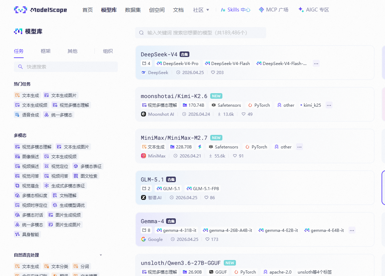Select 生成模型调优 task tag
385x276 pixels.
tap(69, 205)
